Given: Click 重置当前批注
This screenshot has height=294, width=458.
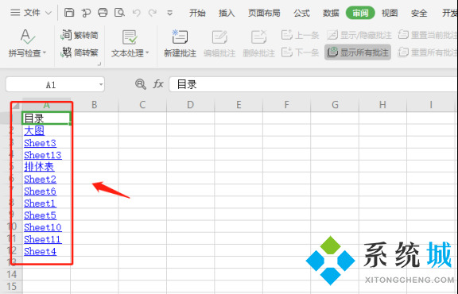Looking at the screenshot, I should click(428, 35).
